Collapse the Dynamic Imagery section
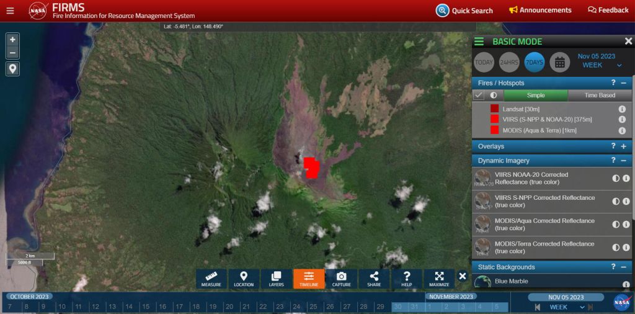The width and height of the screenshot is (635, 314). [x=623, y=161]
